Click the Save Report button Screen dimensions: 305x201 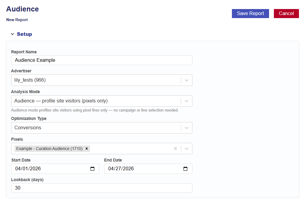[x=250, y=14]
